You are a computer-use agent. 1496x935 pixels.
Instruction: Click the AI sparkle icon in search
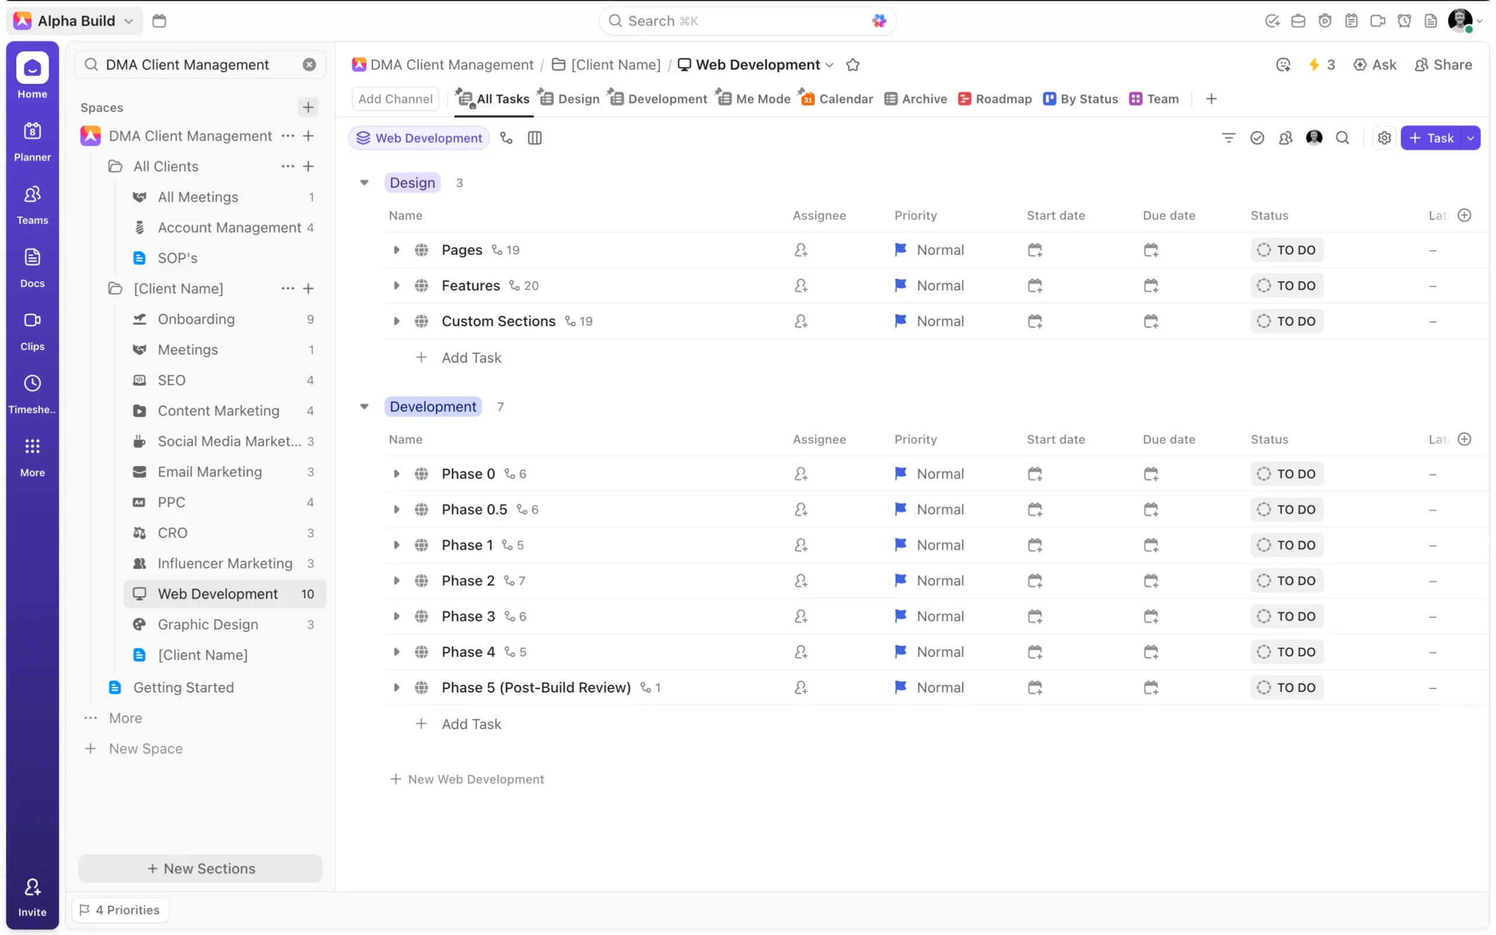tap(878, 21)
